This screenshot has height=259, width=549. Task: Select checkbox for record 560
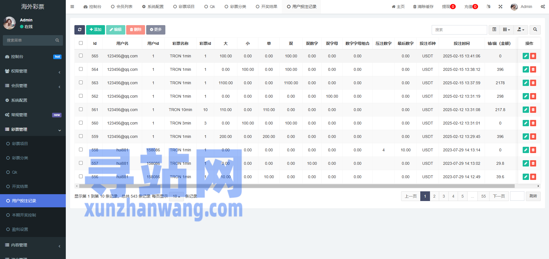(81, 123)
